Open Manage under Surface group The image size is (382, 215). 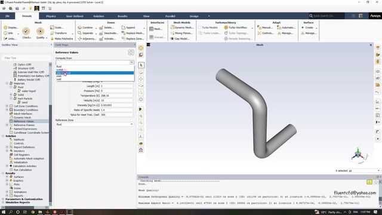pos(309,33)
